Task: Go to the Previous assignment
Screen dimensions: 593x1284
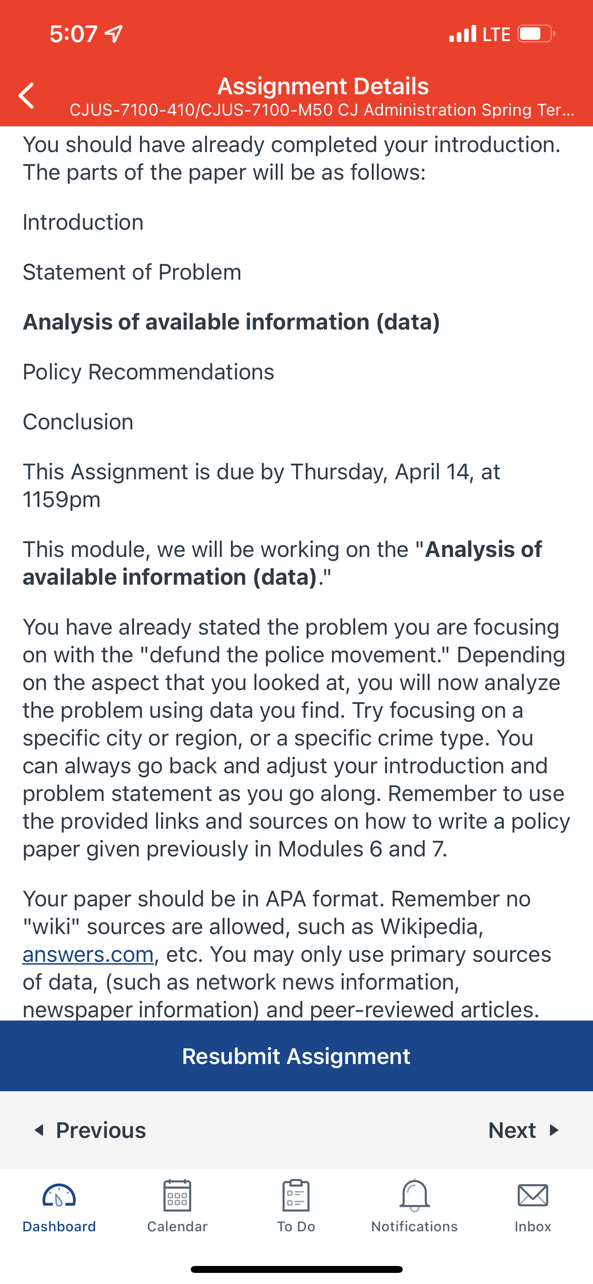Action: click(90, 1130)
